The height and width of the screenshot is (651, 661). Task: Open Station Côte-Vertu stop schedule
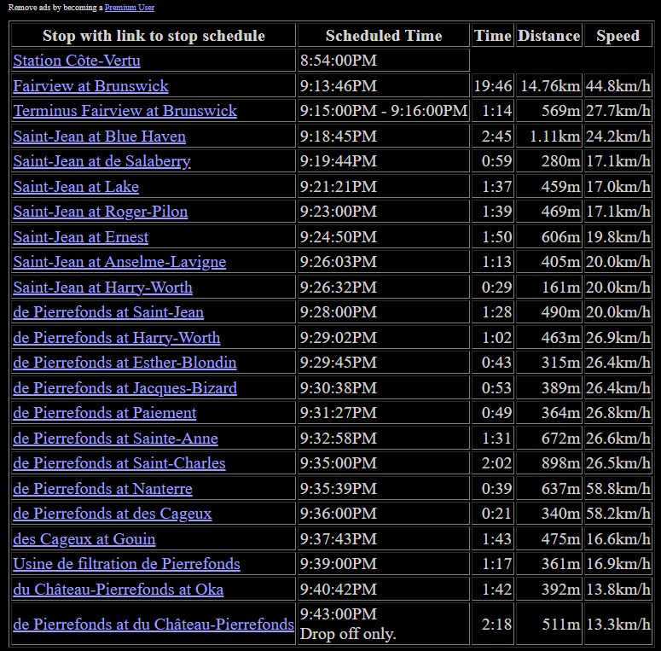click(77, 61)
